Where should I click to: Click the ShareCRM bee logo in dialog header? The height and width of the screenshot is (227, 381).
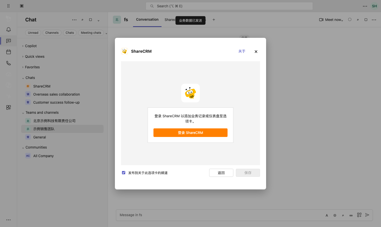[x=124, y=51]
